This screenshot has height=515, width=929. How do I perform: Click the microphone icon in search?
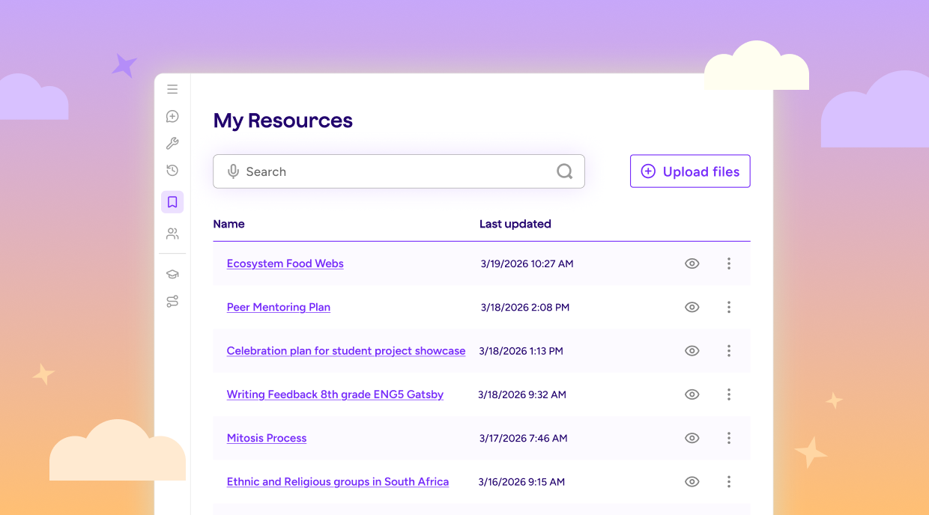point(233,171)
